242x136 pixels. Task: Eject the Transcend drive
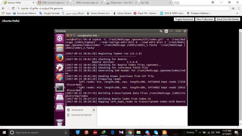(94, 110)
